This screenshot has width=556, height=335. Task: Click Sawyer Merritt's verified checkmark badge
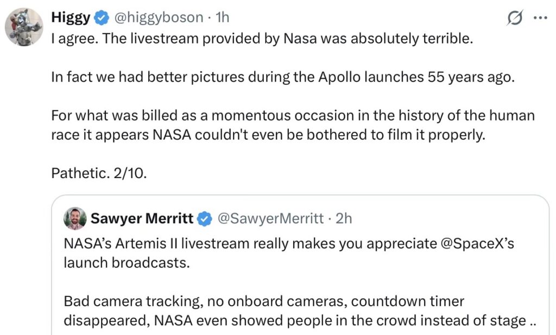tap(204, 219)
